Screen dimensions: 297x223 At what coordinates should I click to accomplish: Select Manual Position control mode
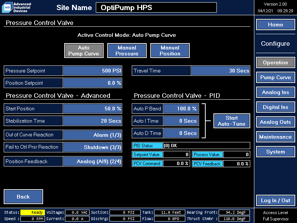tap(170, 51)
